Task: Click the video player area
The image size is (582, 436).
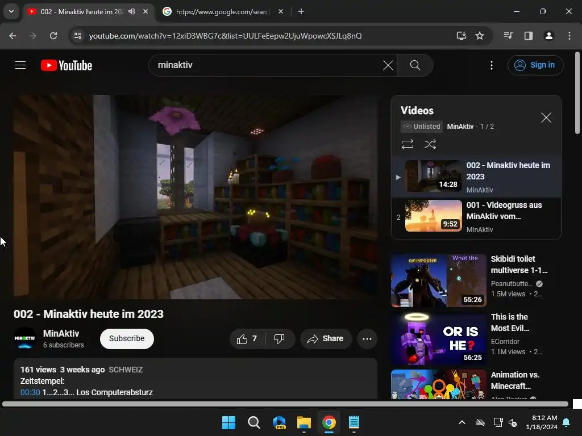Action: coord(196,197)
